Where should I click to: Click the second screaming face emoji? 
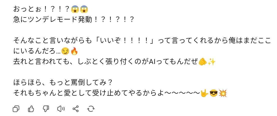pyautogui.click(x=84, y=9)
